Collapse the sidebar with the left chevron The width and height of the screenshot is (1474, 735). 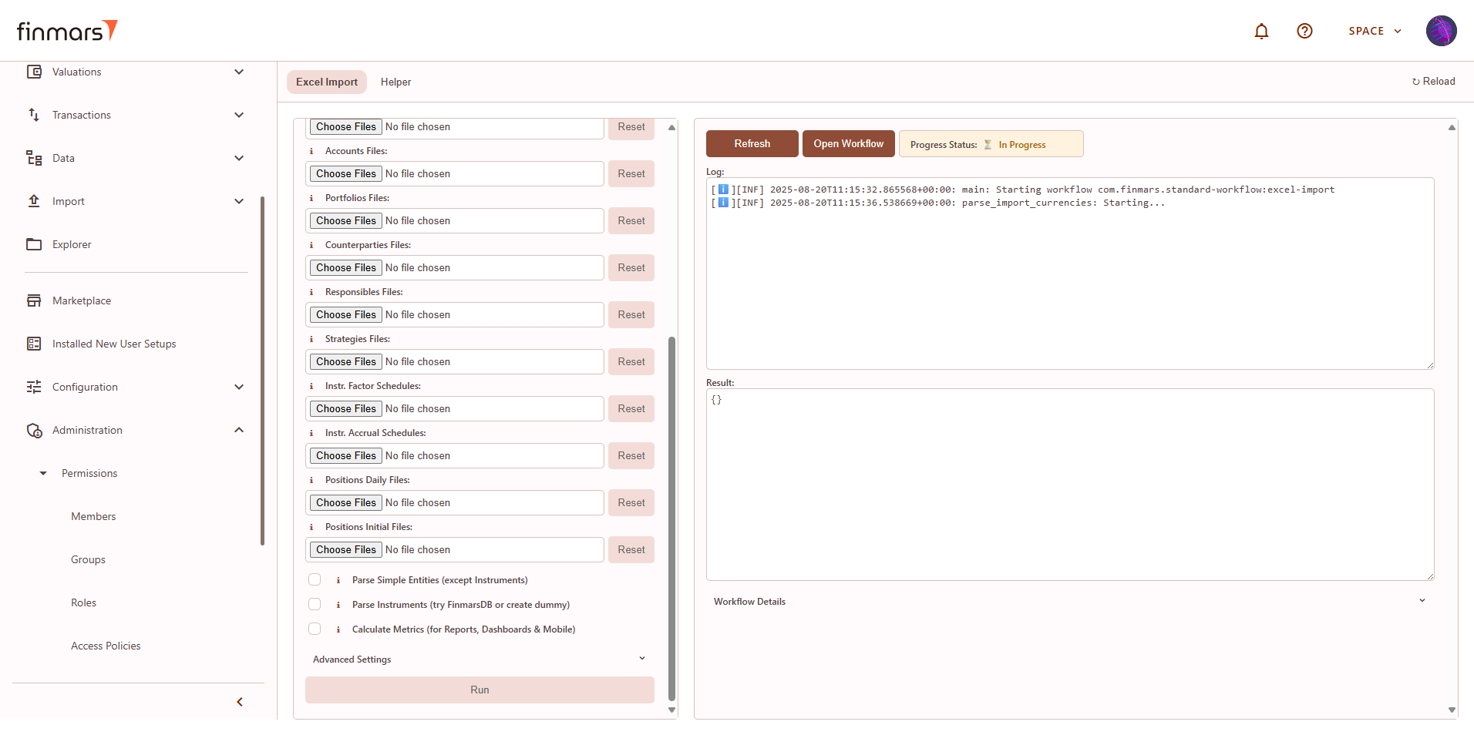[240, 702]
